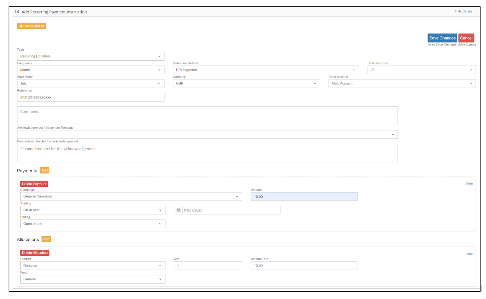
Task: Open the Start Month dropdown showing July
Action: 91,84
